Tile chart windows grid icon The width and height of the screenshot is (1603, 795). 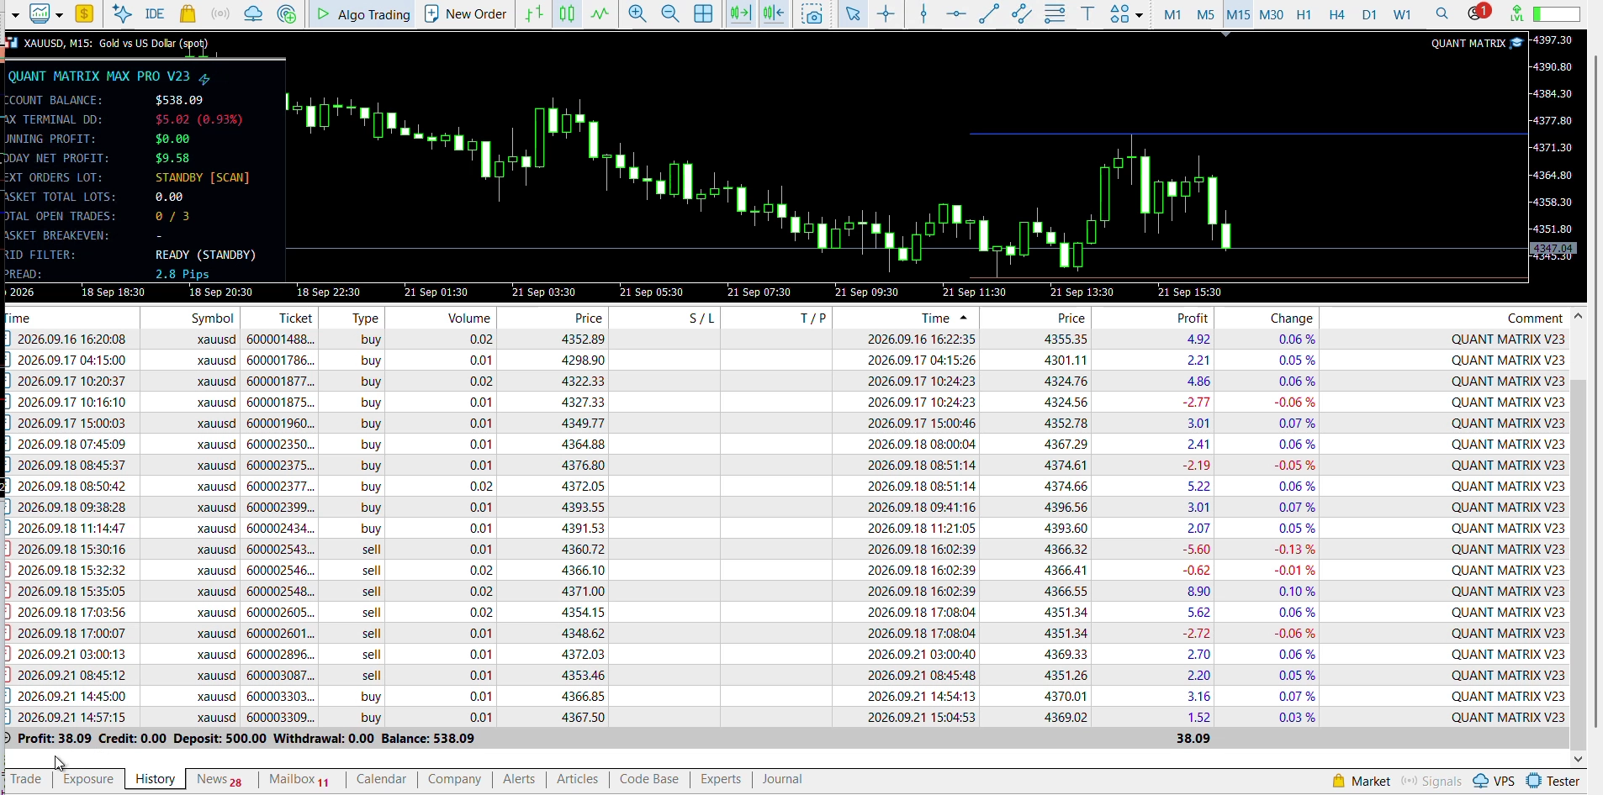click(703, 13)
